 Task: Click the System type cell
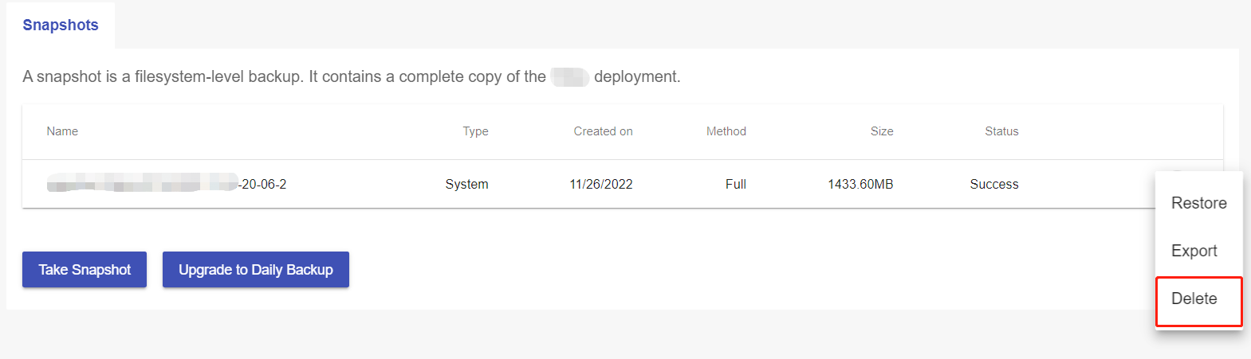466,184
